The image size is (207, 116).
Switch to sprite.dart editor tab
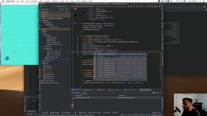101,90
